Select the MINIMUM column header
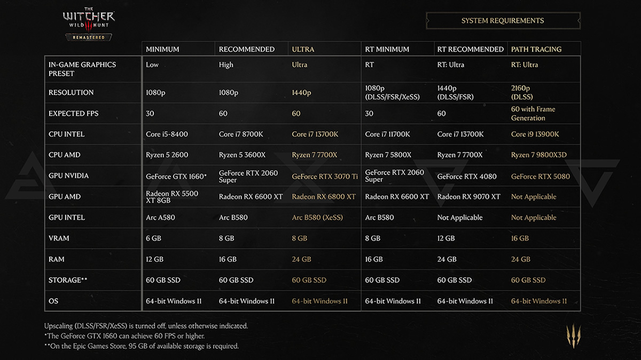The image size is (641, 360). (x=162, y=49)
